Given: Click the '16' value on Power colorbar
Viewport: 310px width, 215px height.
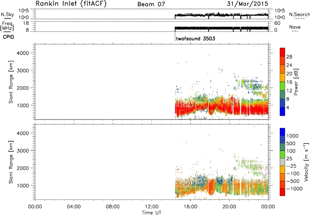Looking at the screenshot, I should coord(289,82).
